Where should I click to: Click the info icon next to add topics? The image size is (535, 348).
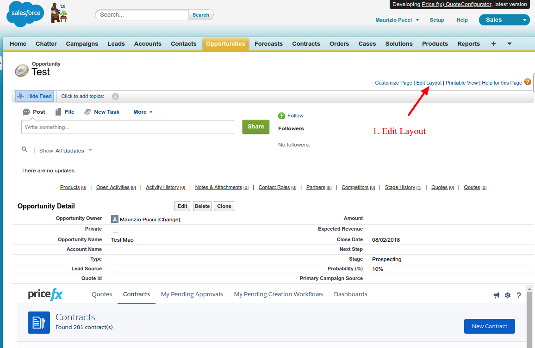[x=116, y=97]
